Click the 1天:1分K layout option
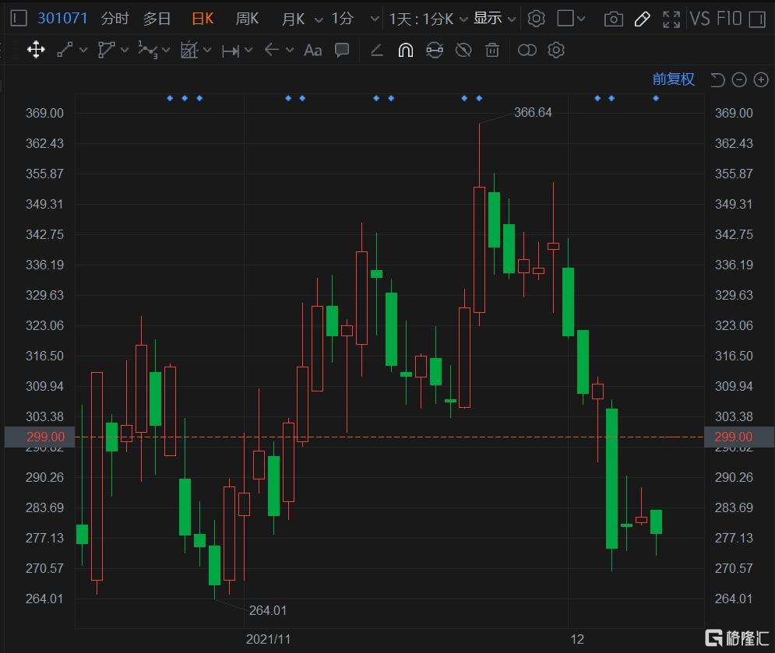The height and width of the screenshot is (653, 775). [421, 19]
